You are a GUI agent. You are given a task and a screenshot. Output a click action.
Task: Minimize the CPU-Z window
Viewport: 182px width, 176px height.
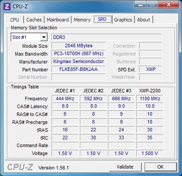141,5
